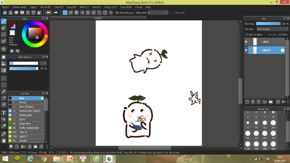The image size is (290, 163).
Task: Select the Text tool
Action: (3, 113)
